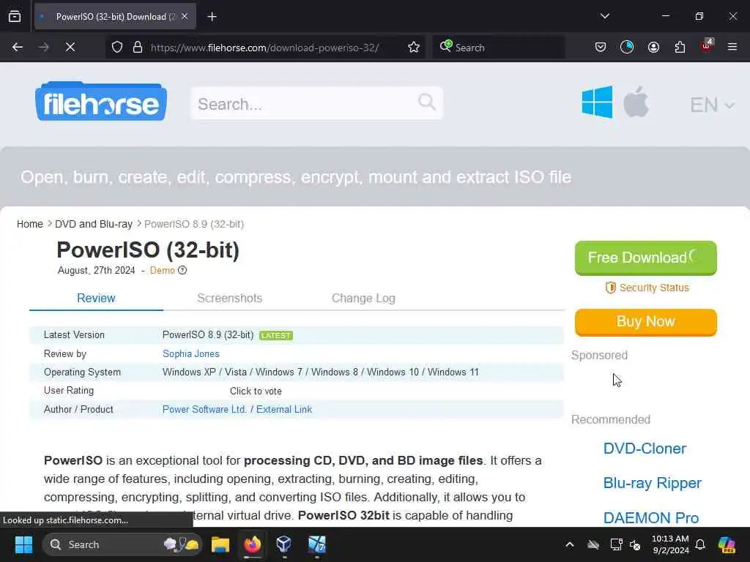
Task: Open uBlock Origin extension icon
Action: click(707, 46)
